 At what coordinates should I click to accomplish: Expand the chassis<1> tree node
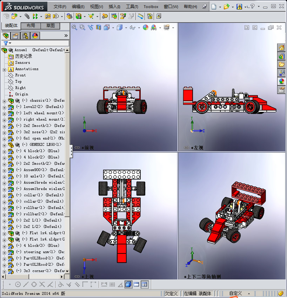point(4,101)
